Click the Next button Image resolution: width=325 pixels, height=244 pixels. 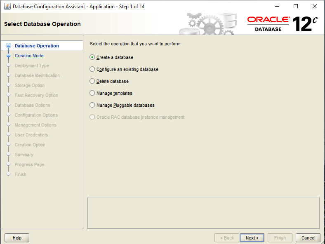tap(252, 238)
